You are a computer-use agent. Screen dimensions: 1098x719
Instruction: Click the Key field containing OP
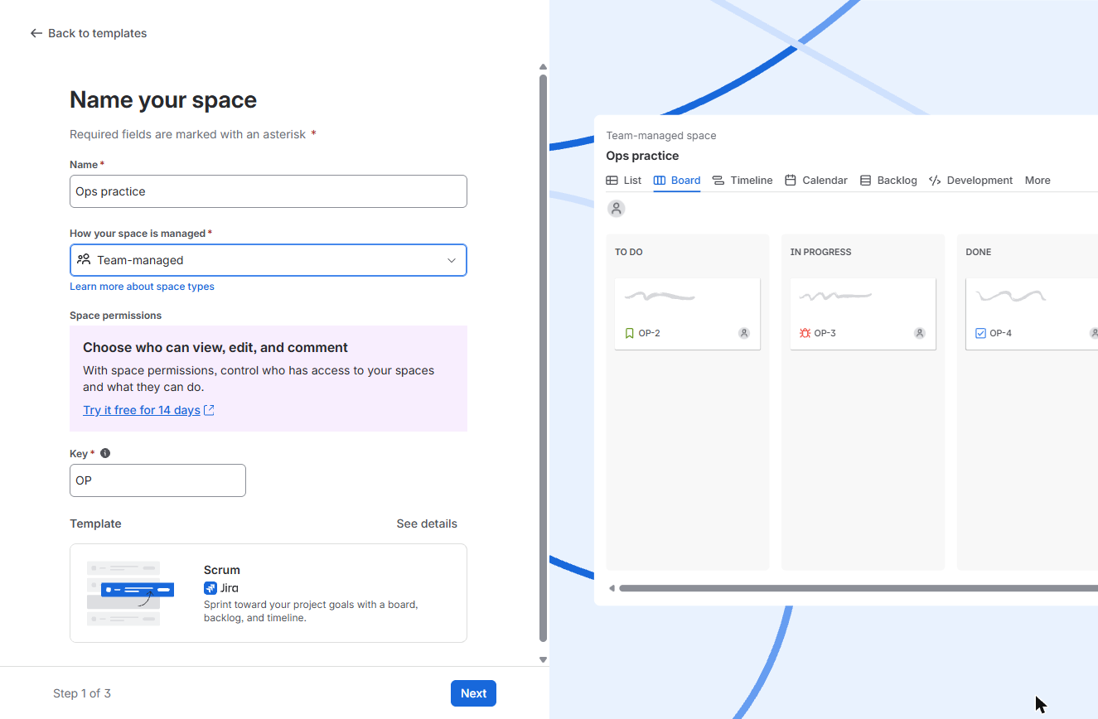point(157,480)
